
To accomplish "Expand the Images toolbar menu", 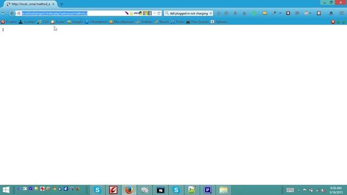I will coord(75,22).
